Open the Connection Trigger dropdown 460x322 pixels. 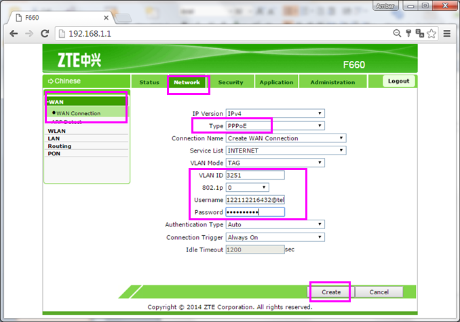click(x=275, y=237)
